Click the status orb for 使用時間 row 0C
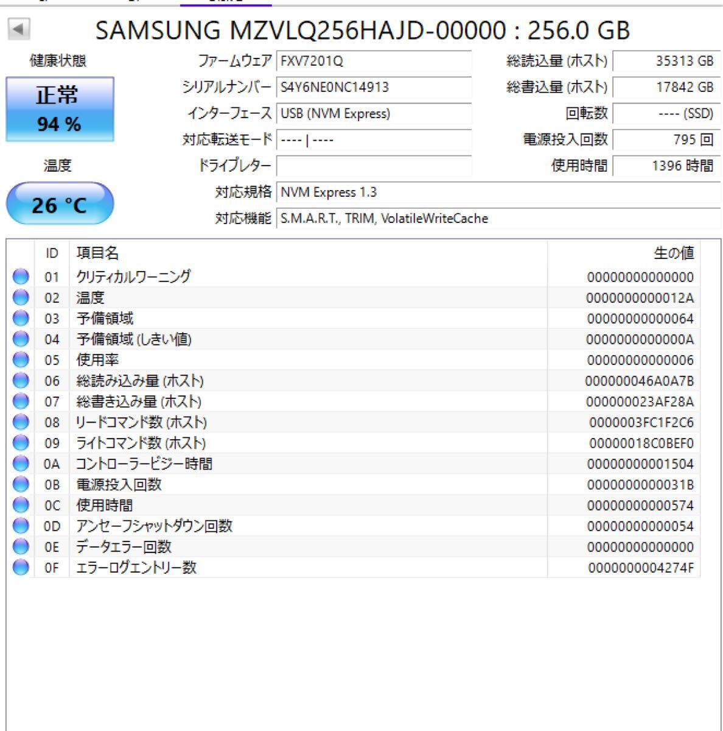The height and width of the screenshot is (731, 723). pos(21,504)
